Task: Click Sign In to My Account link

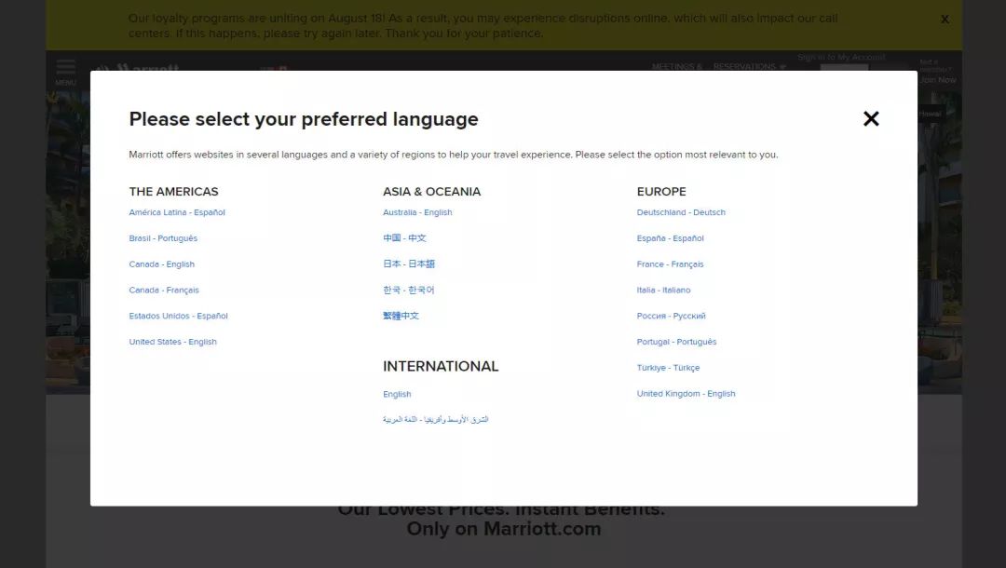Action: [x=841, y=57]
